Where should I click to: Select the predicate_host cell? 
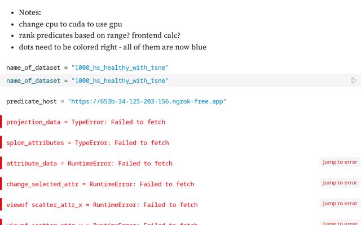click(116, 101)
